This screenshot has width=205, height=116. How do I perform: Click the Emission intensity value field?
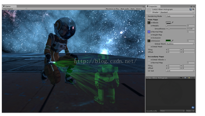pyautogui.click(x=191, y=41)
